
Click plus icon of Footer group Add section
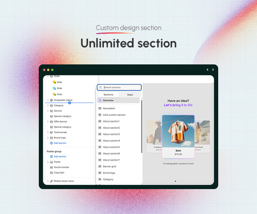(51, 156)
